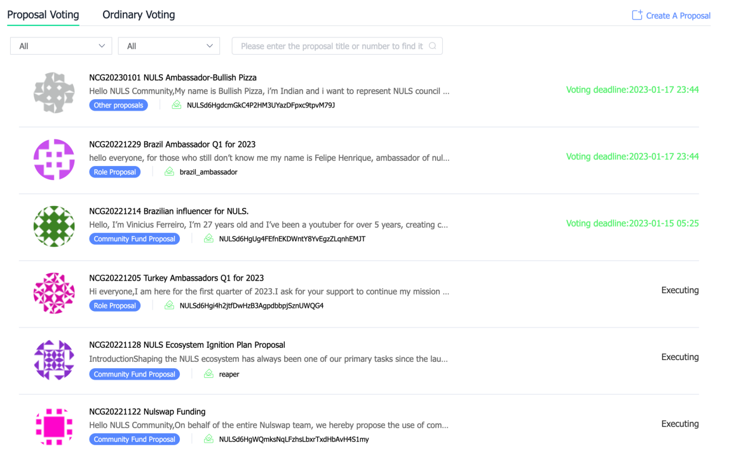Click Community Fund Proposal tag on Nulswap Funding
This screenshot has width=734, height=456.
tap(134, 439)
